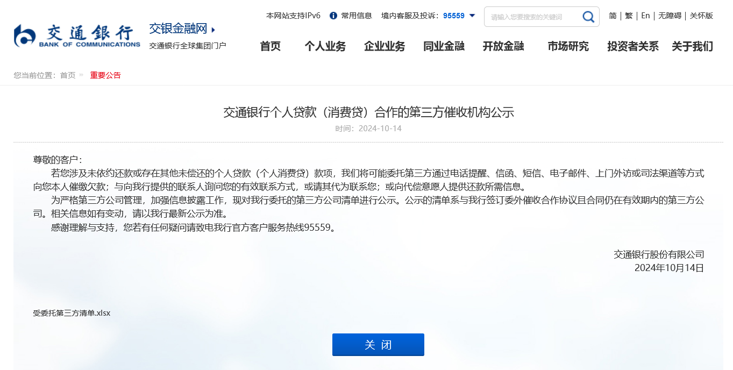The image size is (733, 370).
Task: Click the date text 时间：2024-10-14
Action: tap(368, 129)
